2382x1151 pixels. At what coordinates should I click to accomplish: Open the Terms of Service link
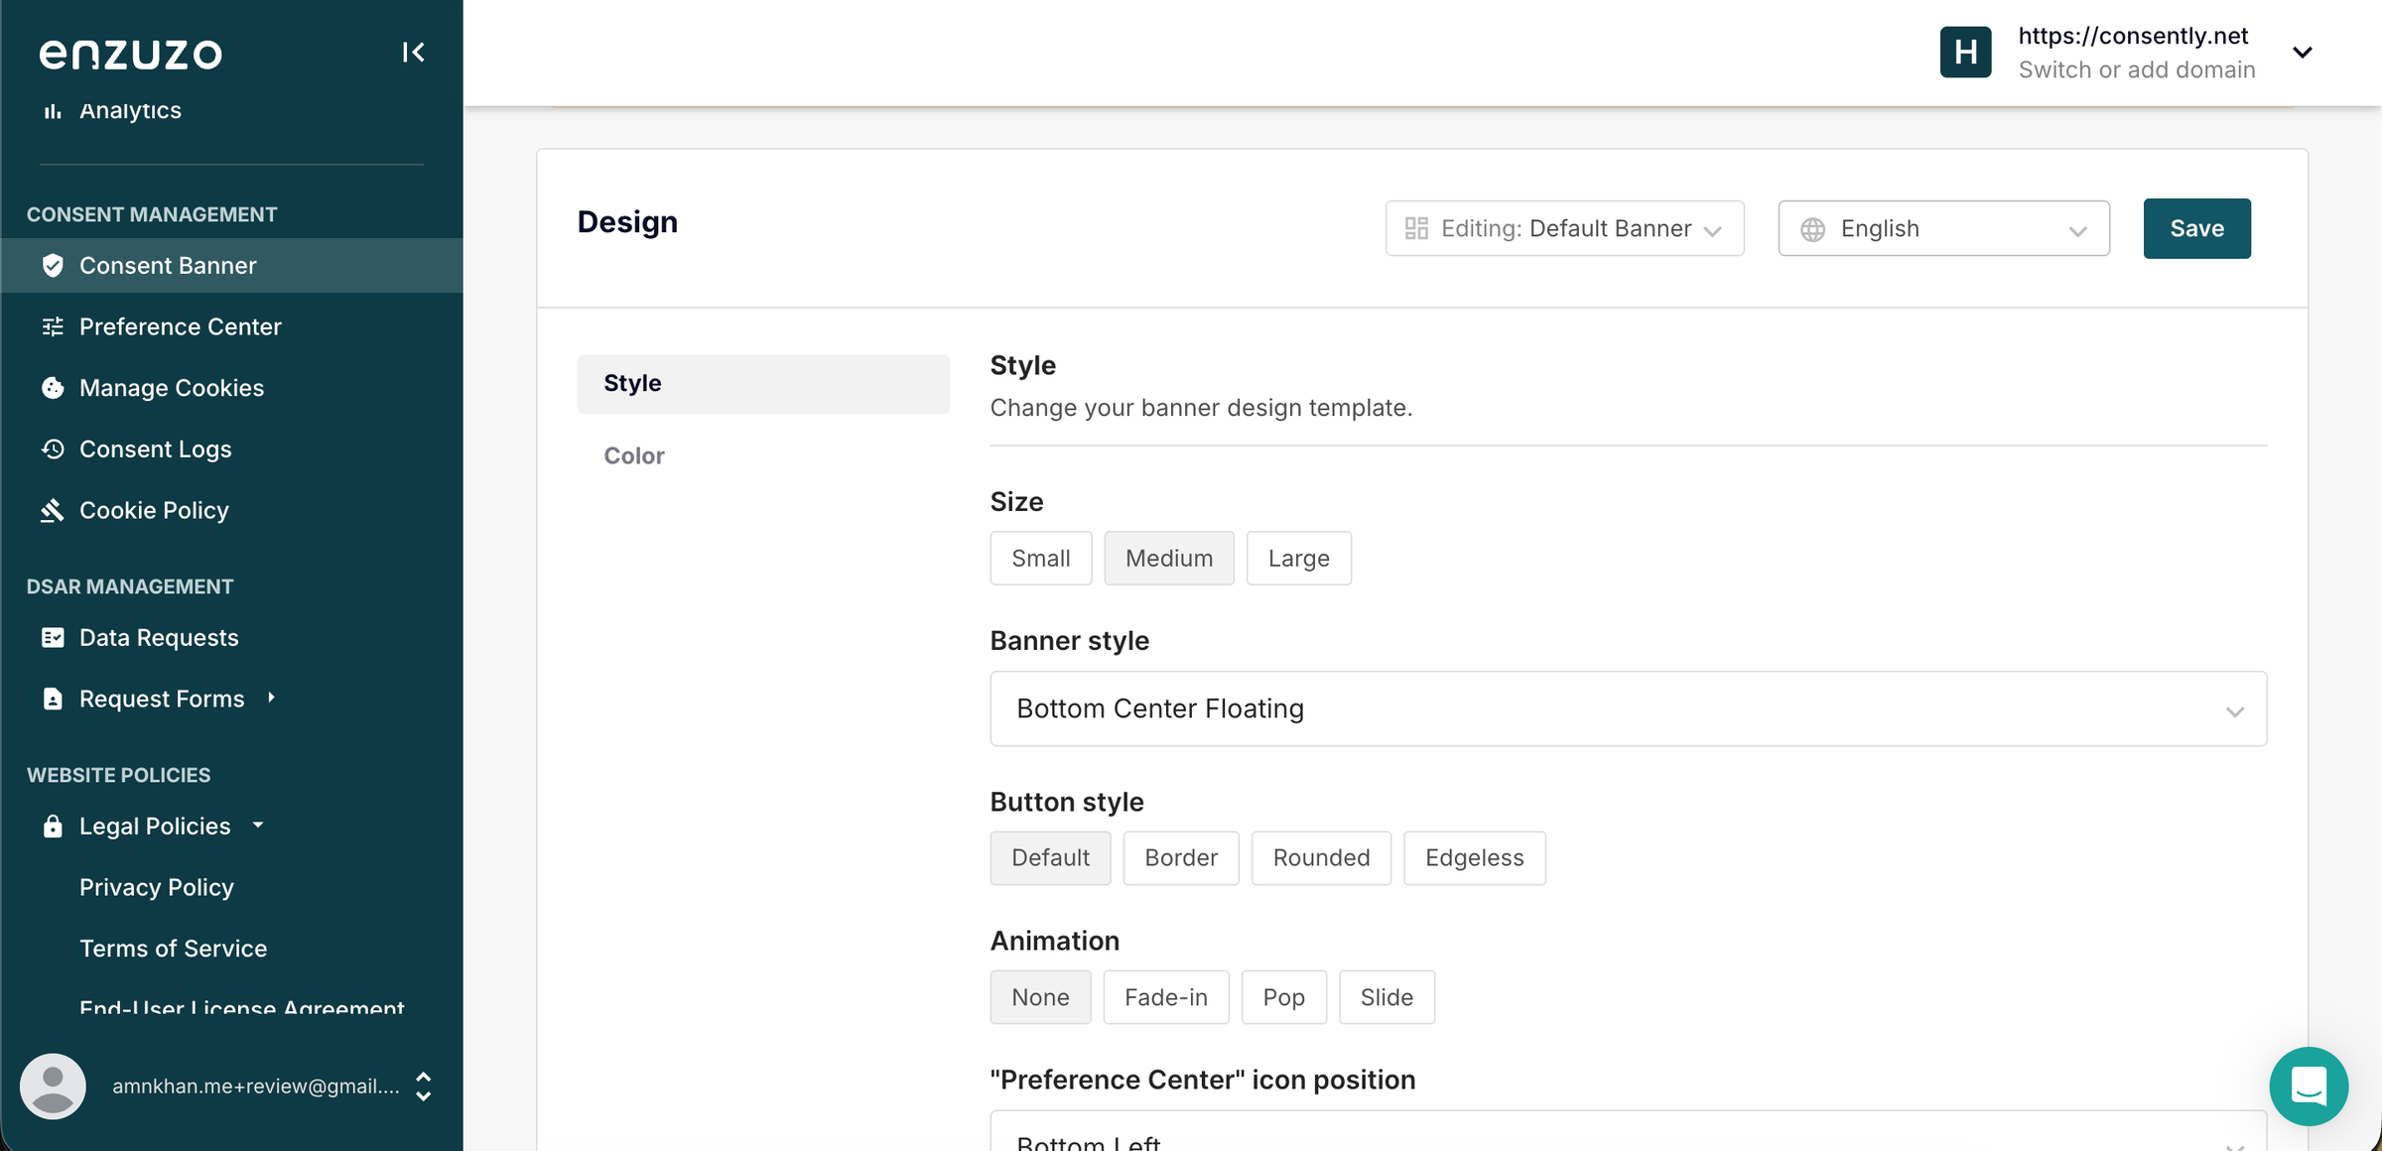point(174,949)
